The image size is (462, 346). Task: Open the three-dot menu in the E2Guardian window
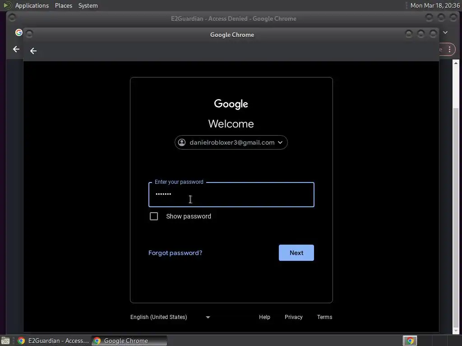point(449,50)
